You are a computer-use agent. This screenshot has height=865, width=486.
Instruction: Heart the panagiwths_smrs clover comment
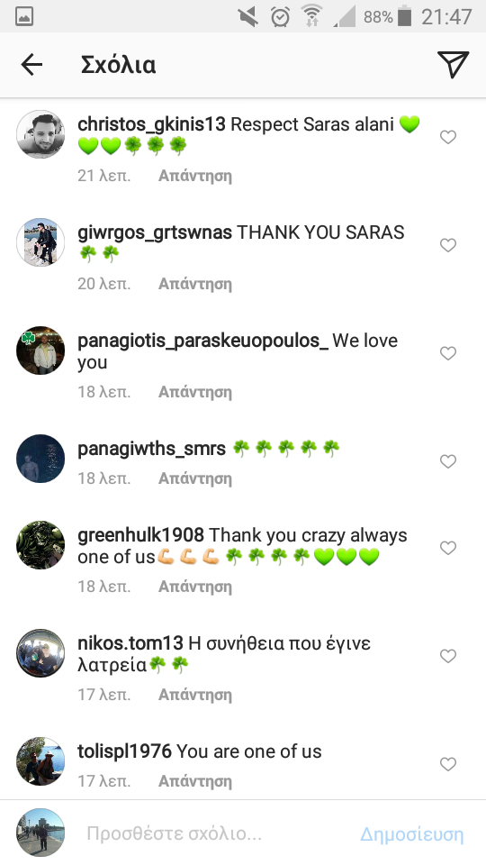click(x=448, y=461)
